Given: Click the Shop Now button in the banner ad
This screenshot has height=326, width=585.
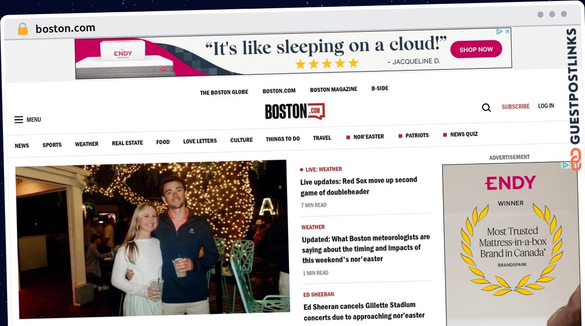Looking at the screenshot, I should coord(476,49).
